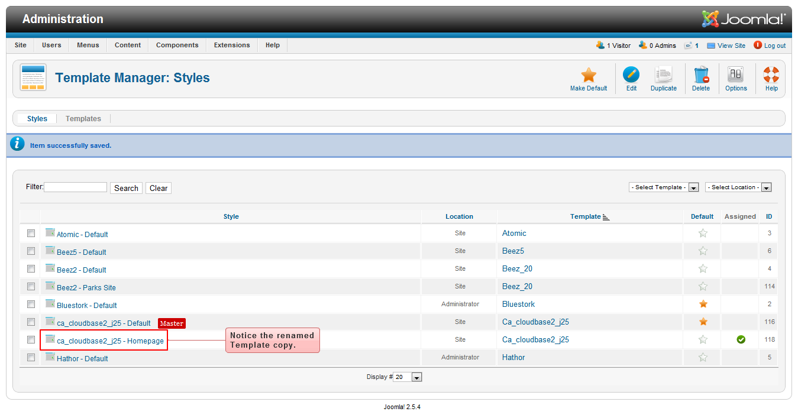
Task: Check the Atomic - Default row checkbox
Action: click(31, 233)
